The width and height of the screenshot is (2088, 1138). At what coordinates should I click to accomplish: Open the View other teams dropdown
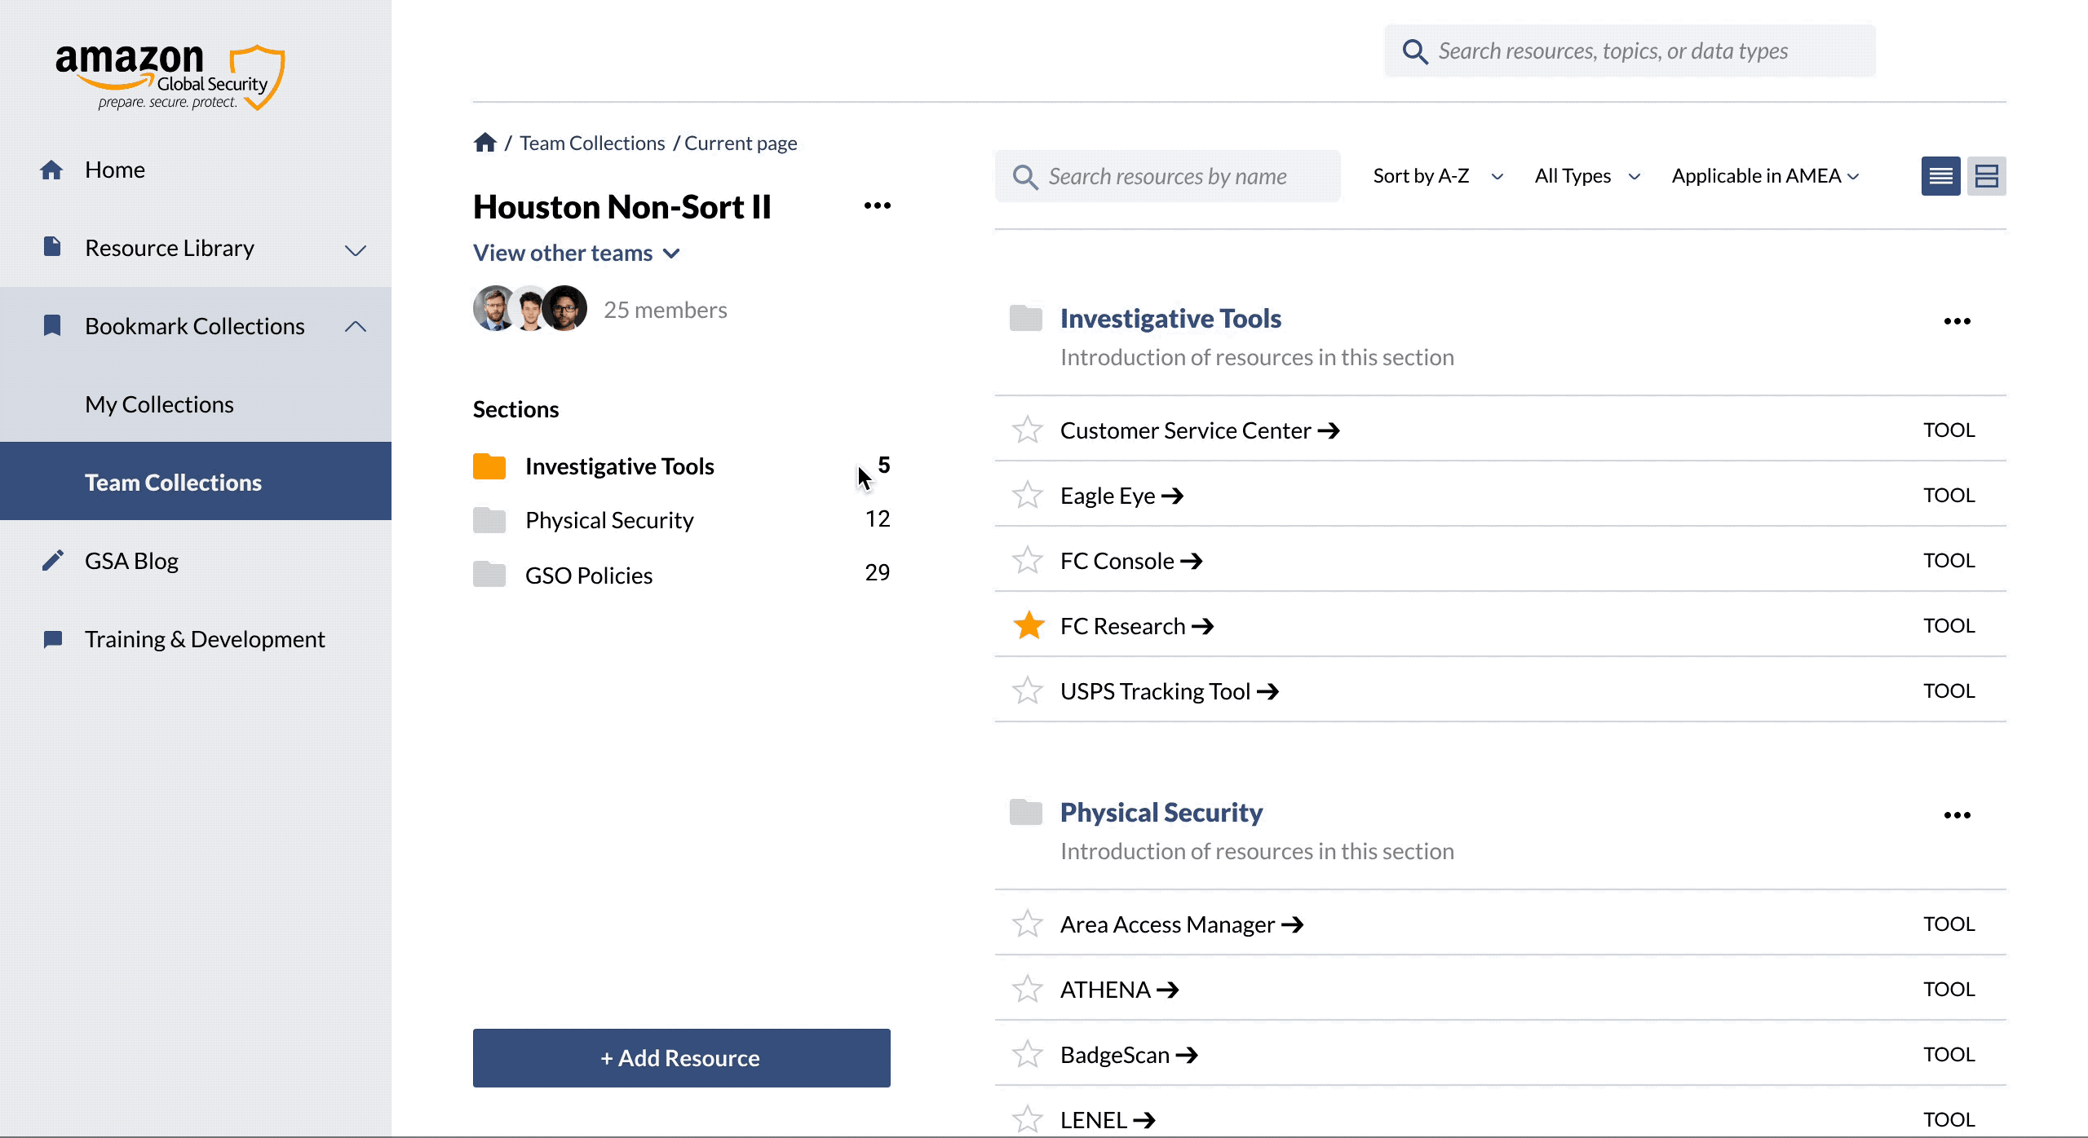pos(577,253)
